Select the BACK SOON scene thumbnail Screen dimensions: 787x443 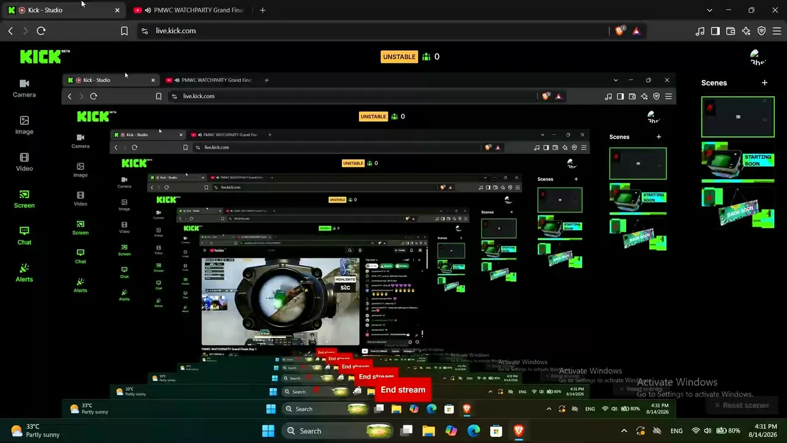(x=738, y=208)
